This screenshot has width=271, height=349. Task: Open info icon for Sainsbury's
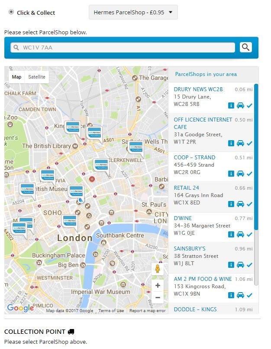[231, 265]
